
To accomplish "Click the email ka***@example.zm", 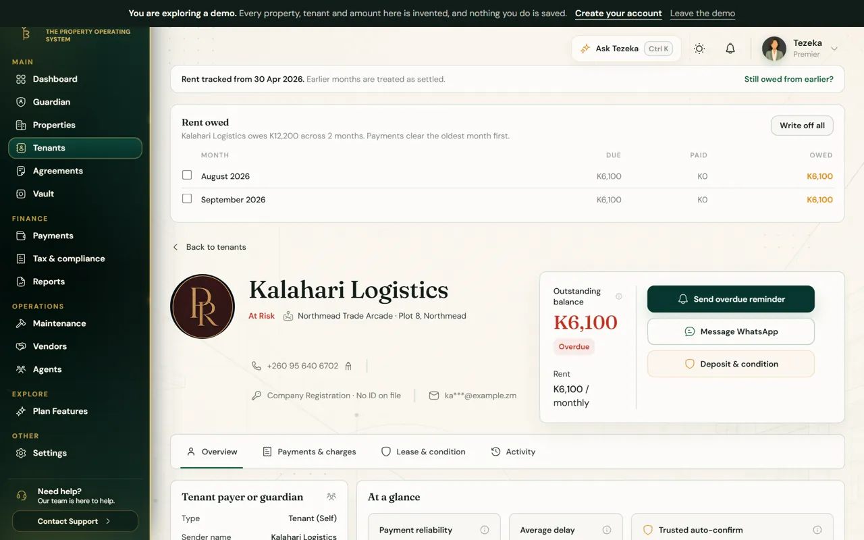I will pyautogui.click(x=481, y=396).
